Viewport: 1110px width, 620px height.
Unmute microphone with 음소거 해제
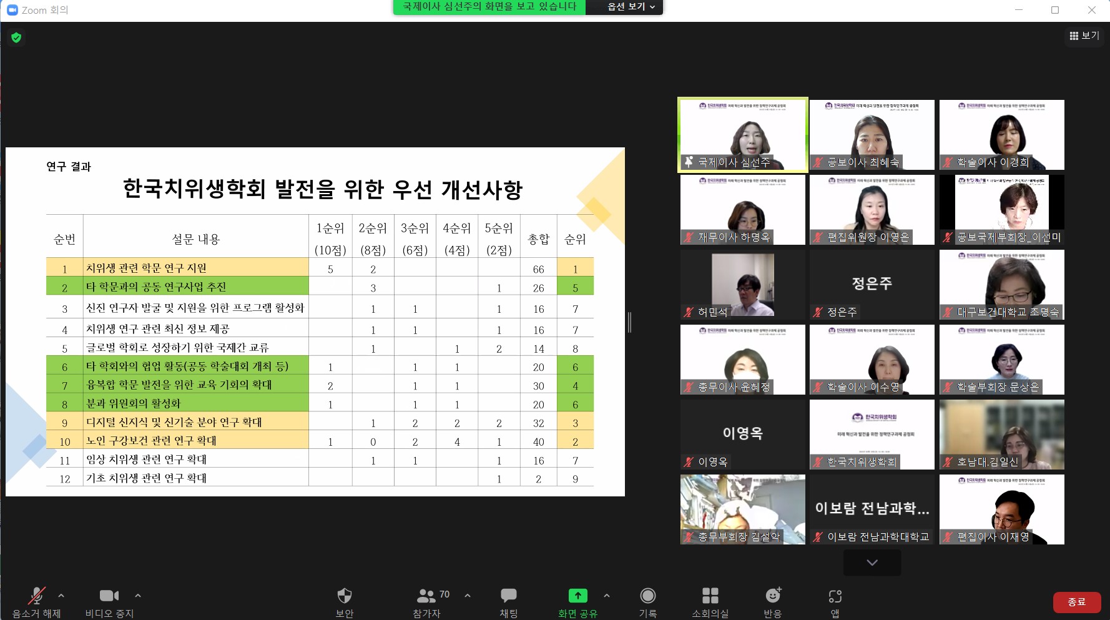click(x=37, y=596)
